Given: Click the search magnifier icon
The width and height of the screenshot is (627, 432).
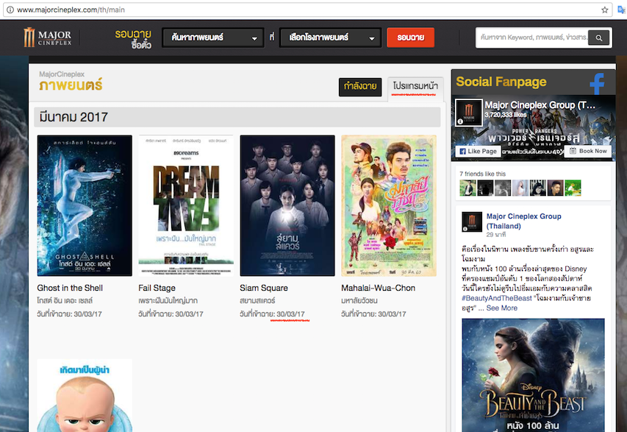Looking at the screenshot, I should pyautogui.click(x=598, y=38).
